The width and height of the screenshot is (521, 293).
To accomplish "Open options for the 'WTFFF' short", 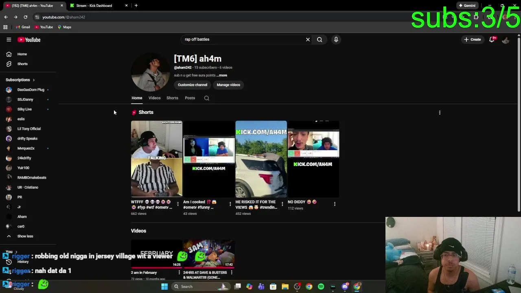I will tap(177, 204).
